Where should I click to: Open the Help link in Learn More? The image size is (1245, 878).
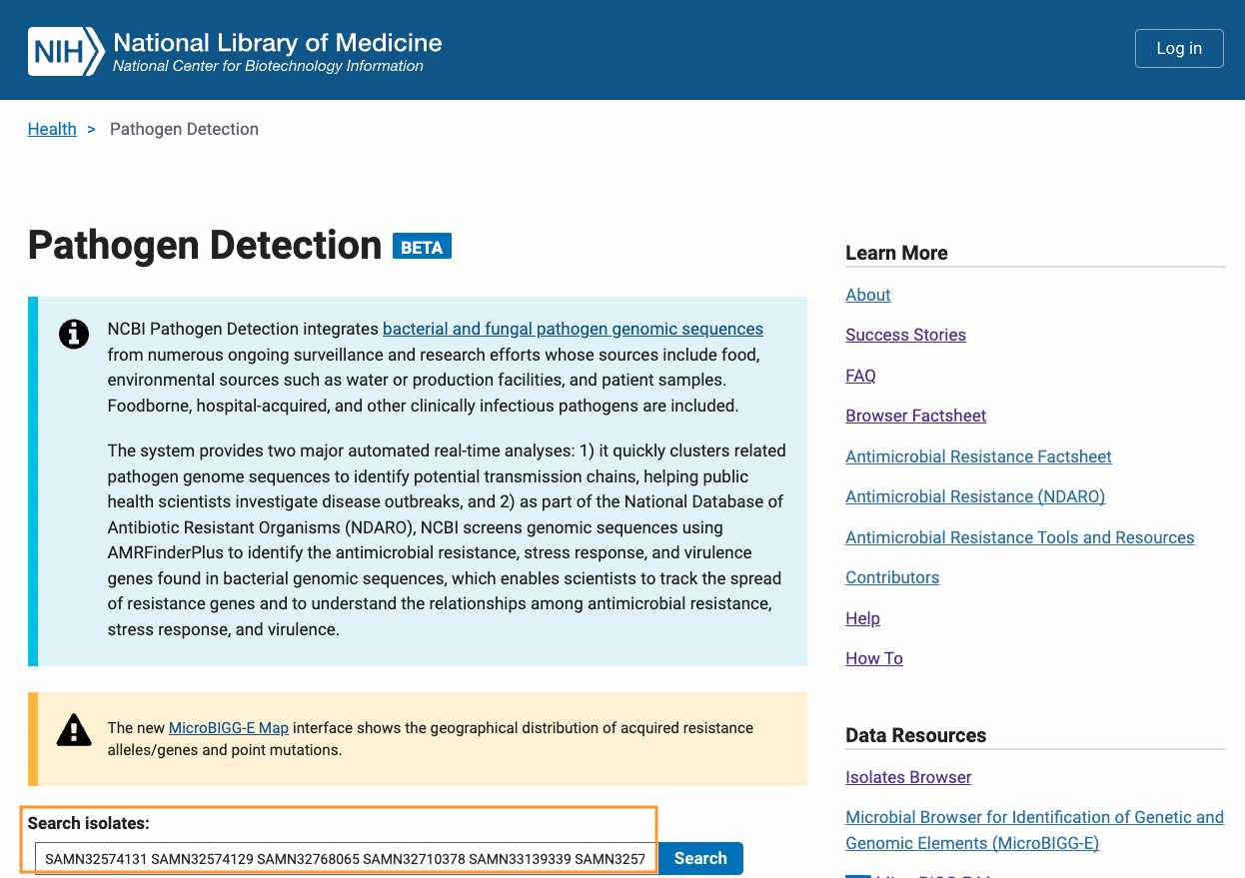pyautogui.click(x=862, y=618)
